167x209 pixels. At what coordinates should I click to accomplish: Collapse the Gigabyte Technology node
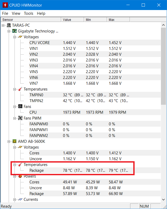point(9,31)
